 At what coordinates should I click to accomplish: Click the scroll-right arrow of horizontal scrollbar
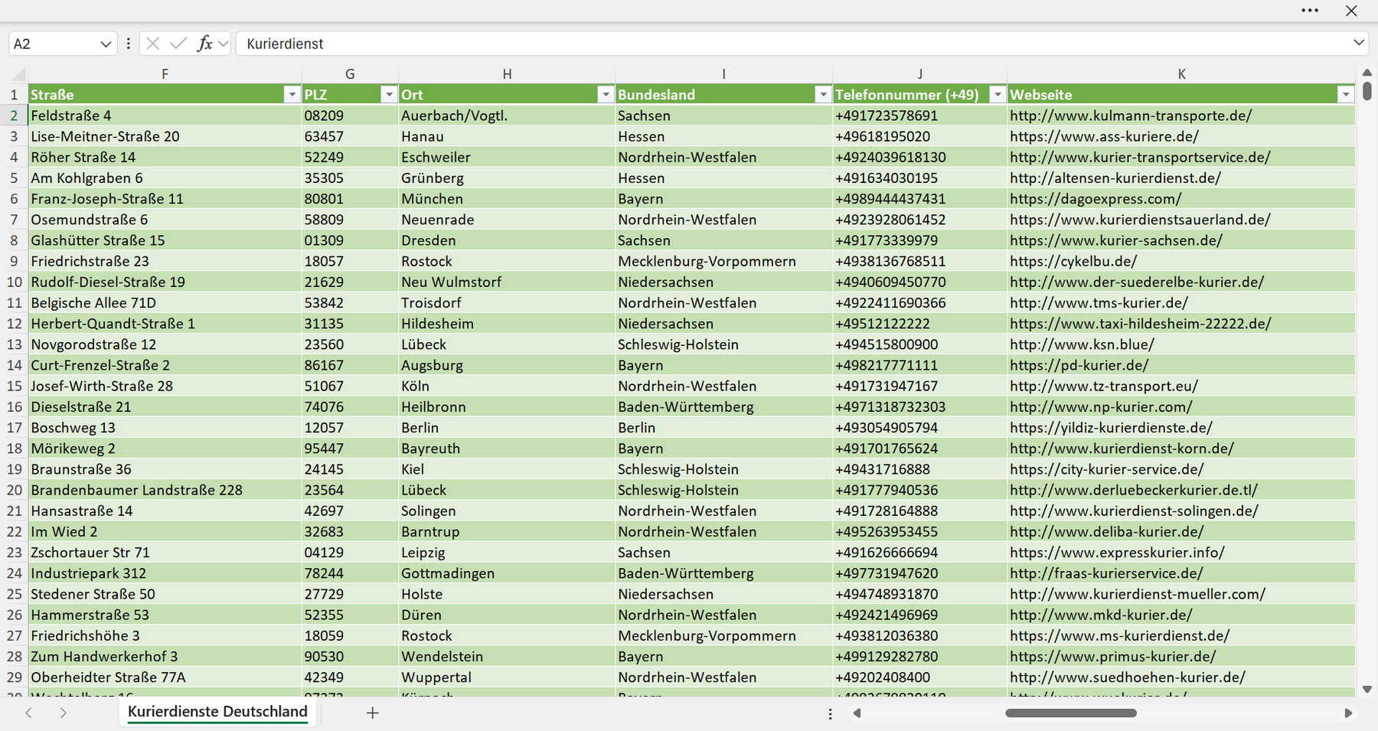pos(1348,713)
